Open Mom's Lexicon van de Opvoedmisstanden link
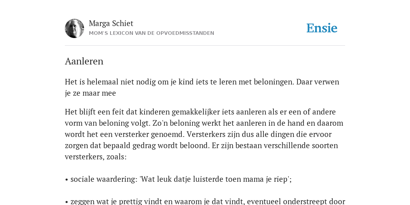Screen dimensions: 410x205 (151, 33)
